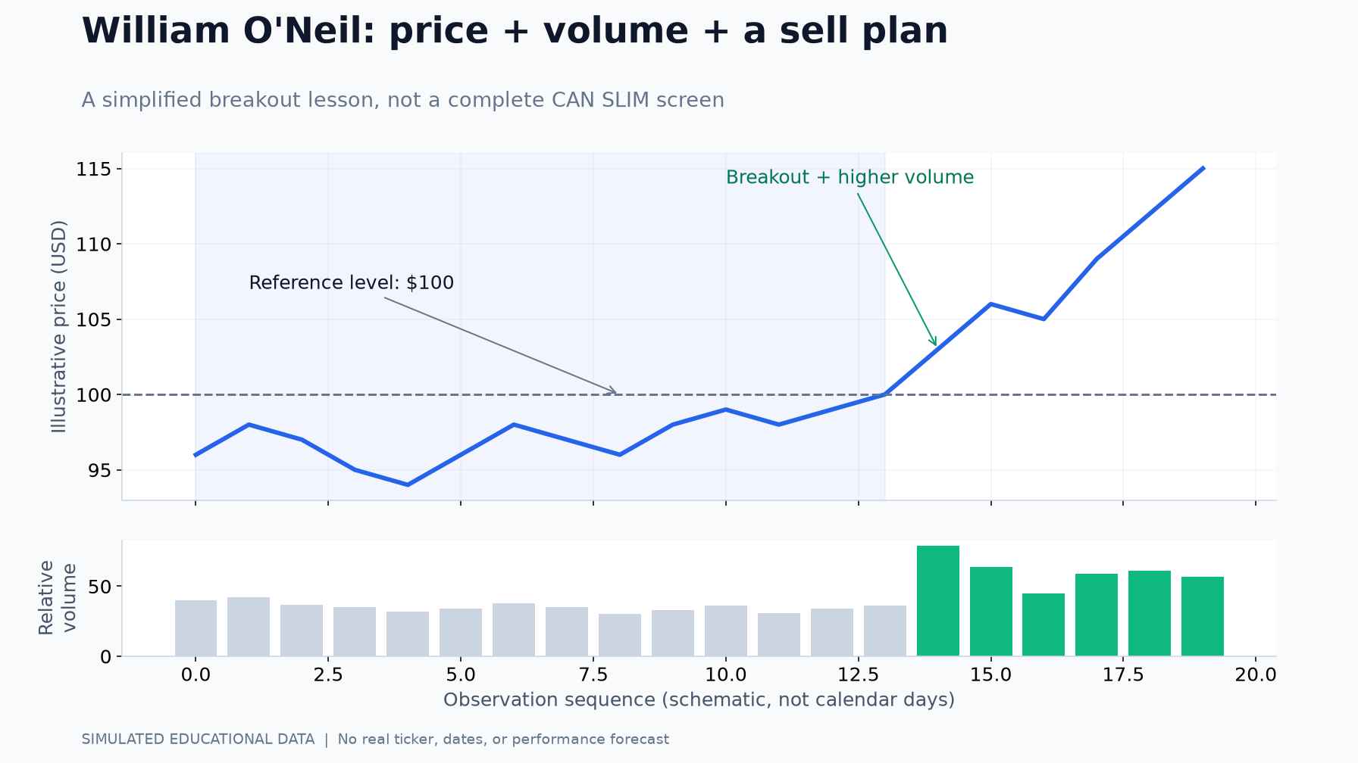Click the tallest green volume bar
Screen dimensions: 1358x763
pos(937,601)
